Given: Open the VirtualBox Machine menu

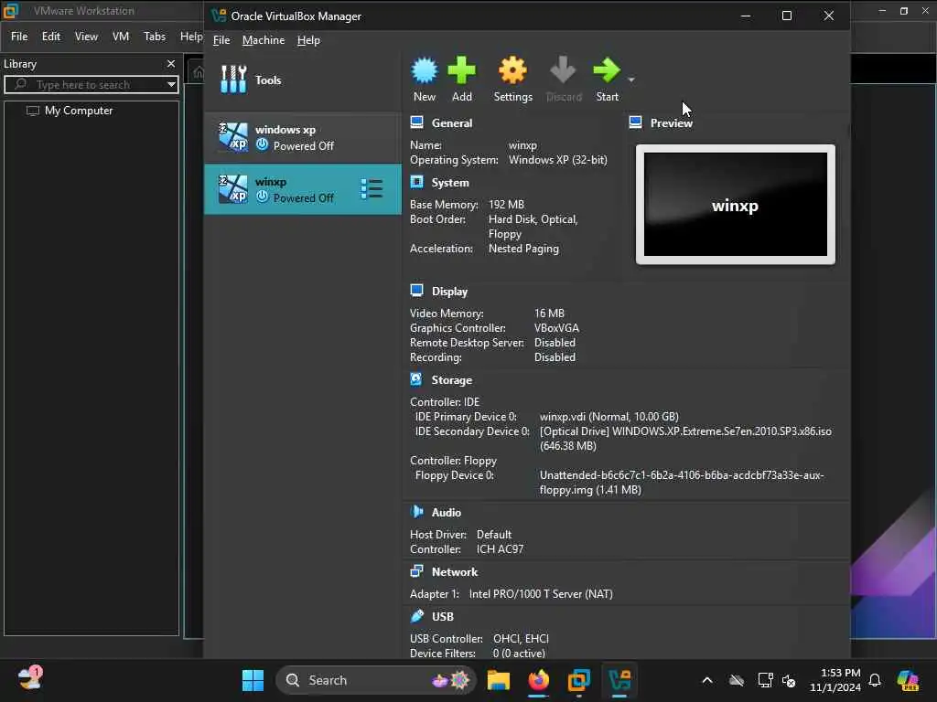Looking at the screenshot, I should 263,40.
